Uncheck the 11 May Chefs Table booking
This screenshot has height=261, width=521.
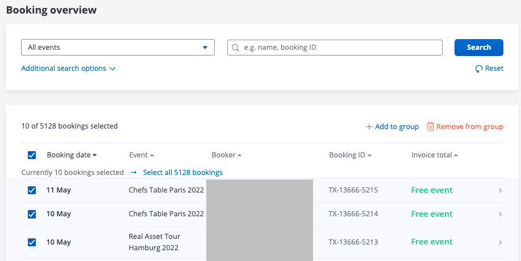(x=32, y=190)
